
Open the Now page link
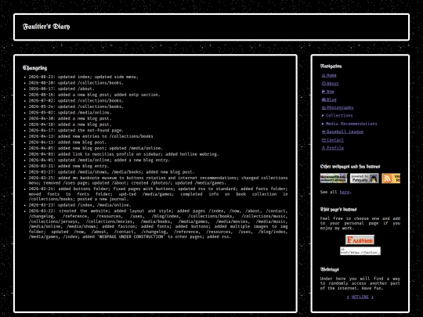point(327,92)
